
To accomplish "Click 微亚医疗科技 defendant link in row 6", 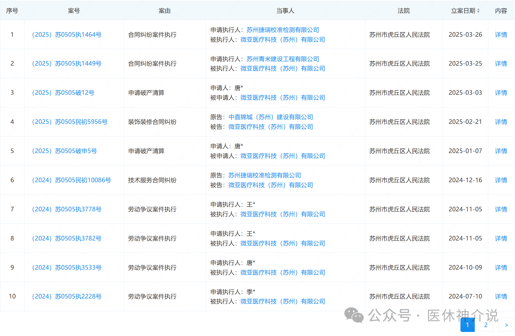I will [271, 185].
